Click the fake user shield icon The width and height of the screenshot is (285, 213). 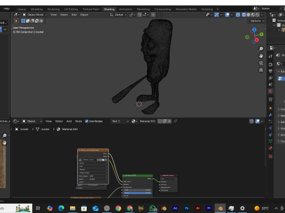coord(160,121)
